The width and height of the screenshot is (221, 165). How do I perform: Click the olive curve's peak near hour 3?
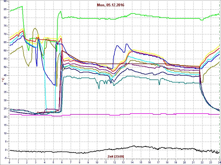click(x=35, y=28)
